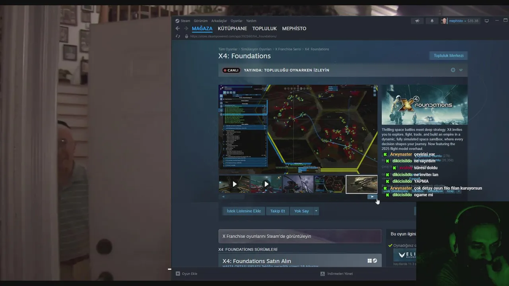
Task: Go back with the left arrow
Action: tap(178, 28)
